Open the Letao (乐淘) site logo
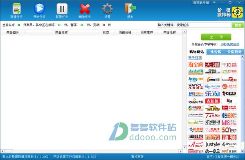The width and height of the screenshot is (245, 160). click(x=212, y=94)
